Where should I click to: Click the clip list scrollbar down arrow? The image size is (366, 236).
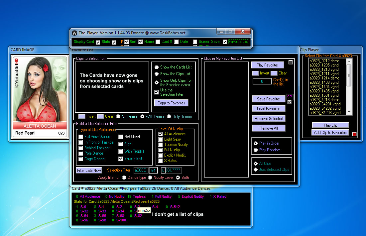pyautogui.click(x=349, y=112)
